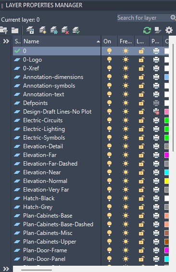Freeze the Hatch-Grey layer sun icon
This screenshot has height=272, width=176.
tap(126, 207)
